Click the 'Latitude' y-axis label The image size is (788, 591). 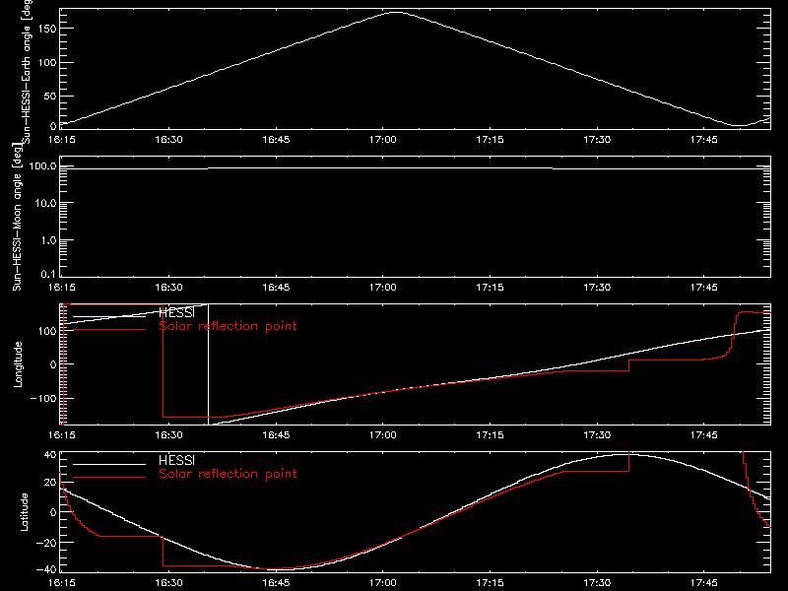(x=24, y=512)
